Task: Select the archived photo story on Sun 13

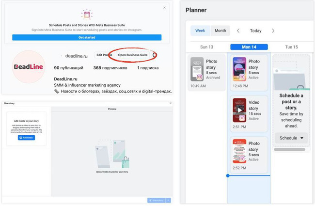Action: pos(206,73)
